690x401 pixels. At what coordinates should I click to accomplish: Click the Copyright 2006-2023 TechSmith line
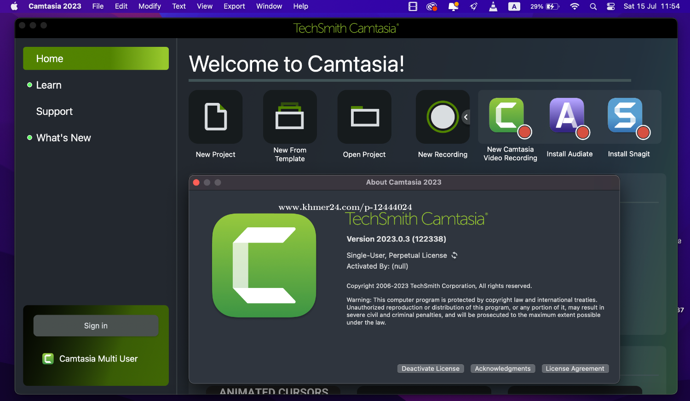pos(439,286)
